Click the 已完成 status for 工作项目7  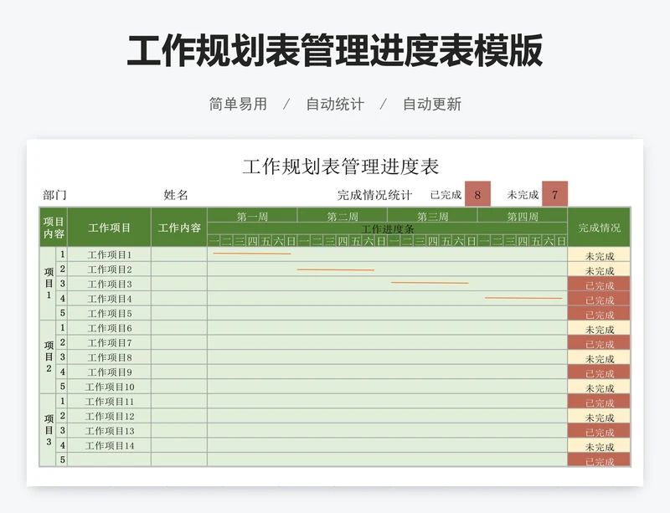[x=599, y=343]
